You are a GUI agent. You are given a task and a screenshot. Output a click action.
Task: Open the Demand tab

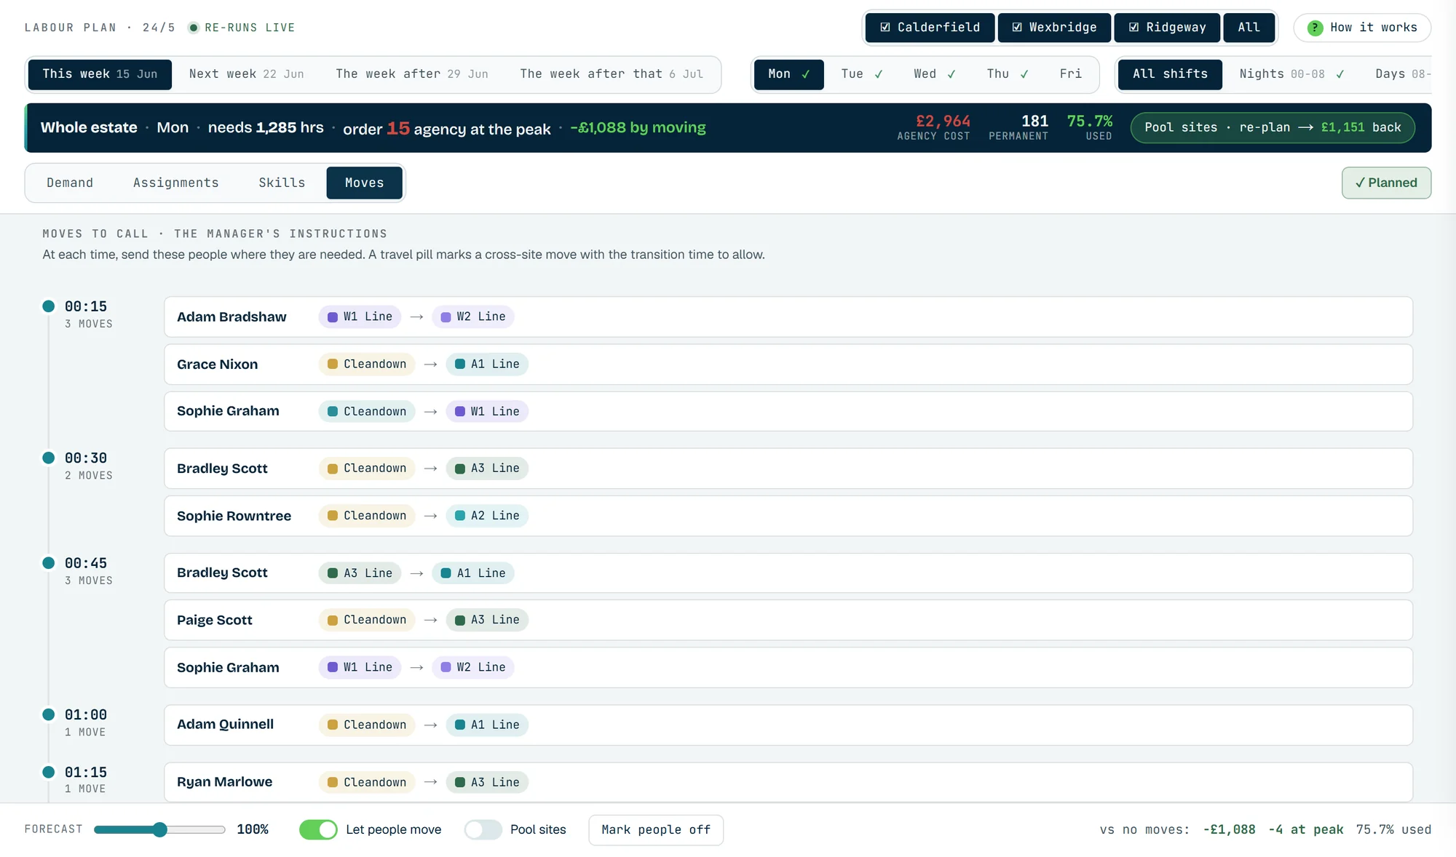coord(70,183)
